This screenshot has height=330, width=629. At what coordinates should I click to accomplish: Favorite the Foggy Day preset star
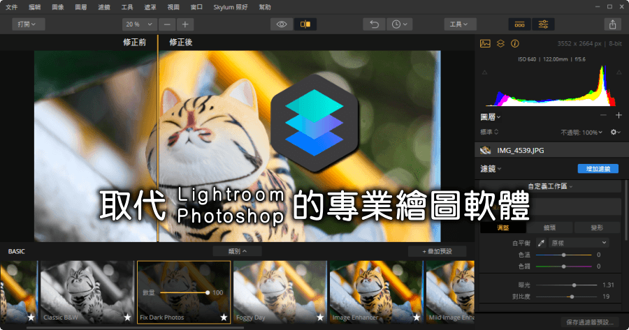[319, 317]
